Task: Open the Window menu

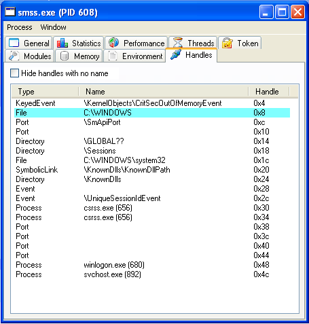Action: (x=54, y=27)
